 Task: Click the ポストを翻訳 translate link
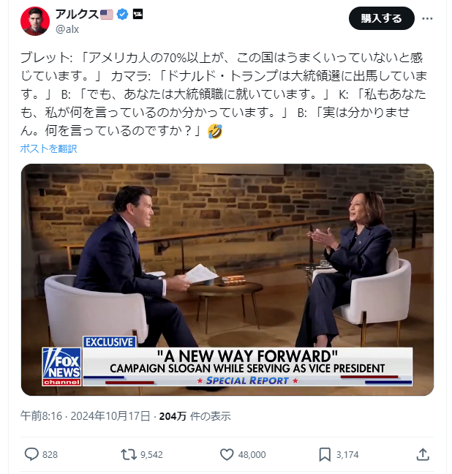click(49, 148)
